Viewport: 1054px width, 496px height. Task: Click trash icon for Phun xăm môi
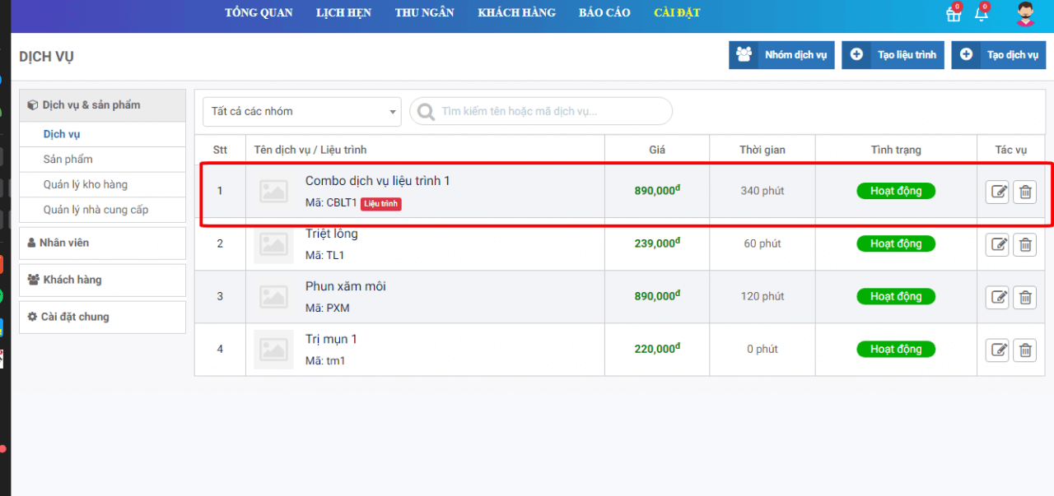1025,297
